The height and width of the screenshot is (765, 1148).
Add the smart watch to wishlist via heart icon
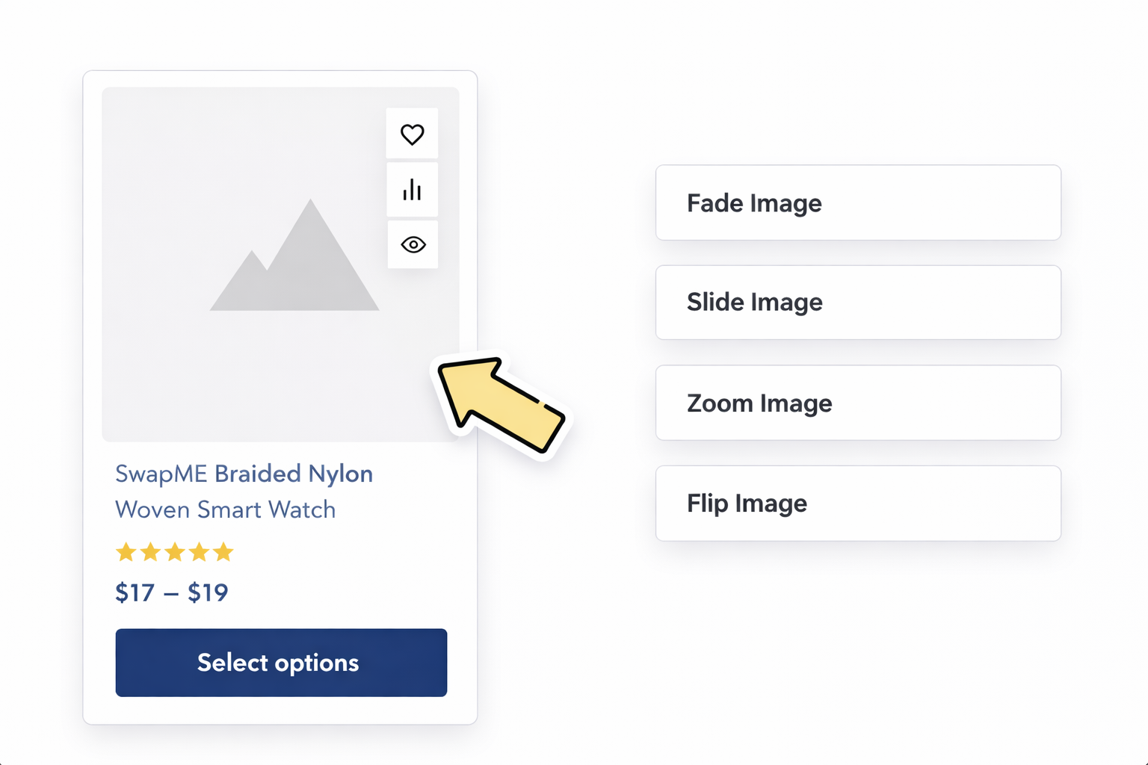coord(412,134)
